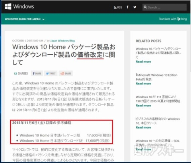This screenshot has height=163, width=191.
Task: Click the RELATED POSTS heading
Action: (x=148, y=41)
